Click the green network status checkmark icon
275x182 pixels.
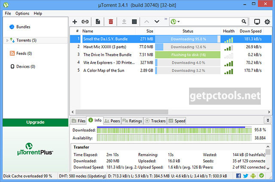click(x=261, y=176)
